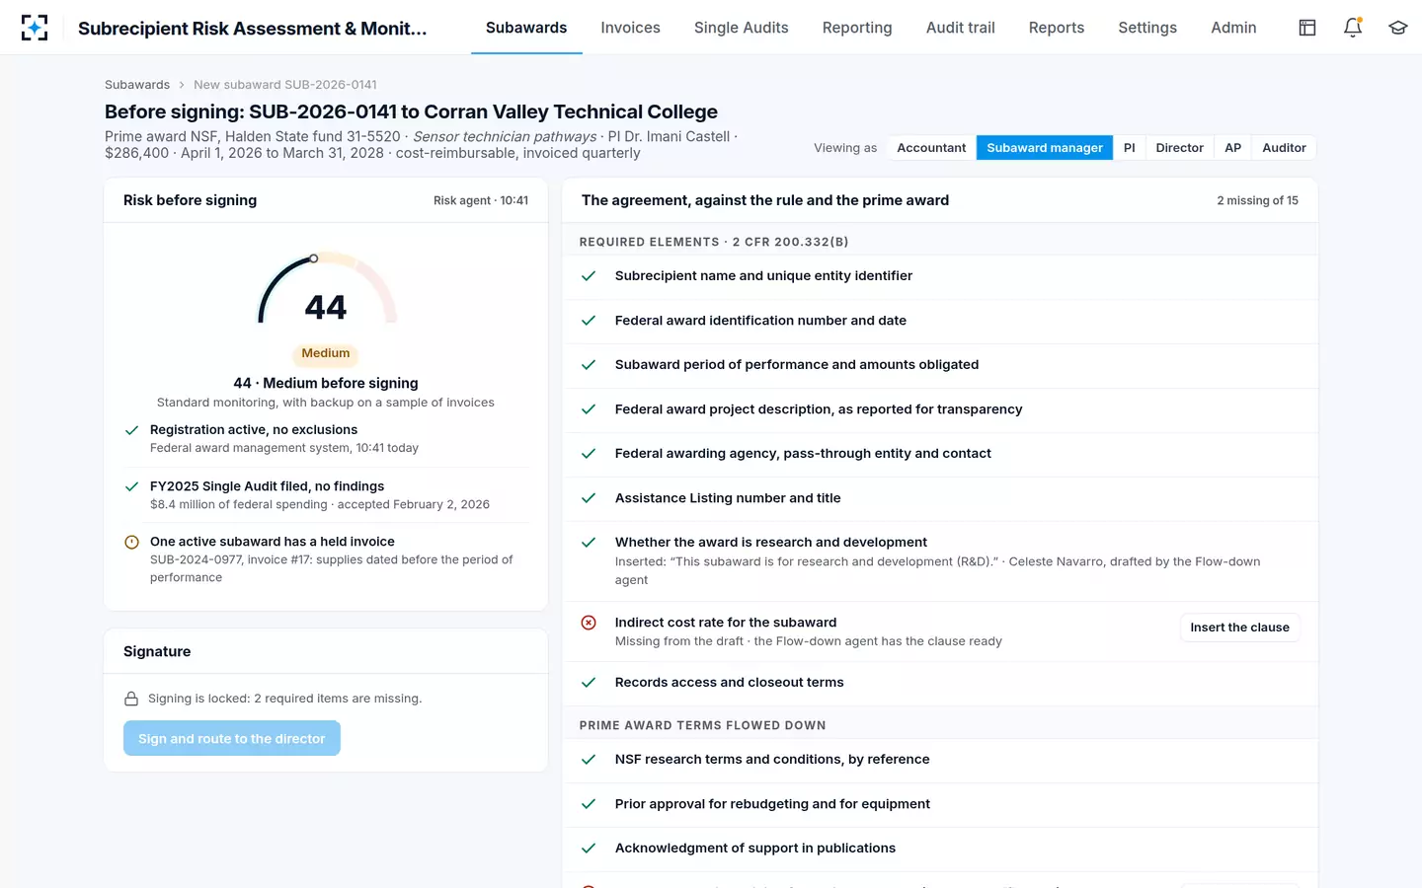Click the lock icon beside Signing is locked

pyautogui.click(x=131, y=699)
